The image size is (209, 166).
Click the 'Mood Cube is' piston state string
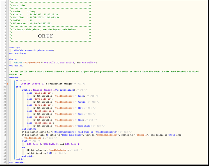pos(85,132)
